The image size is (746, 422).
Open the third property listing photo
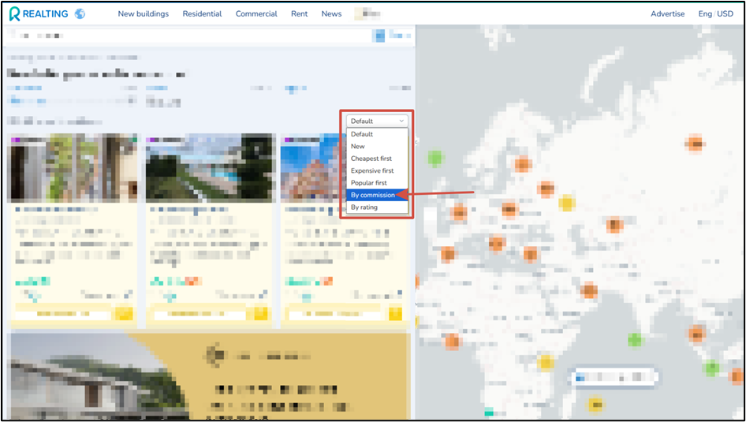coord(311,169)
